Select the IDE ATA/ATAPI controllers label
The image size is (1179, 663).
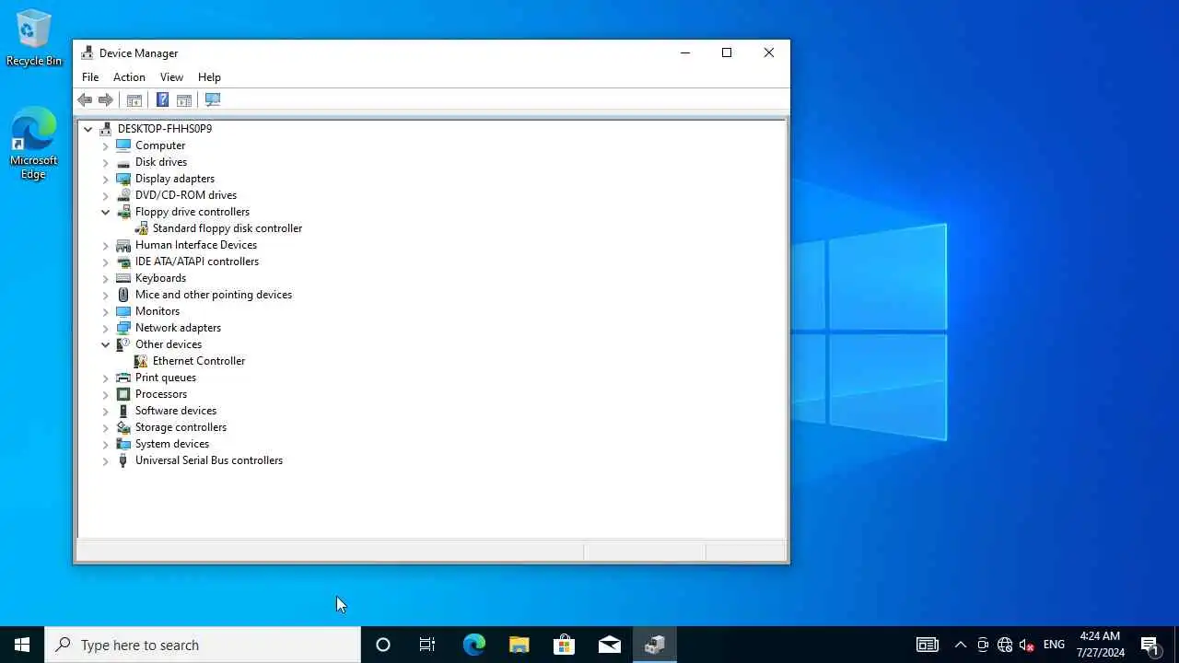[197, 262]
